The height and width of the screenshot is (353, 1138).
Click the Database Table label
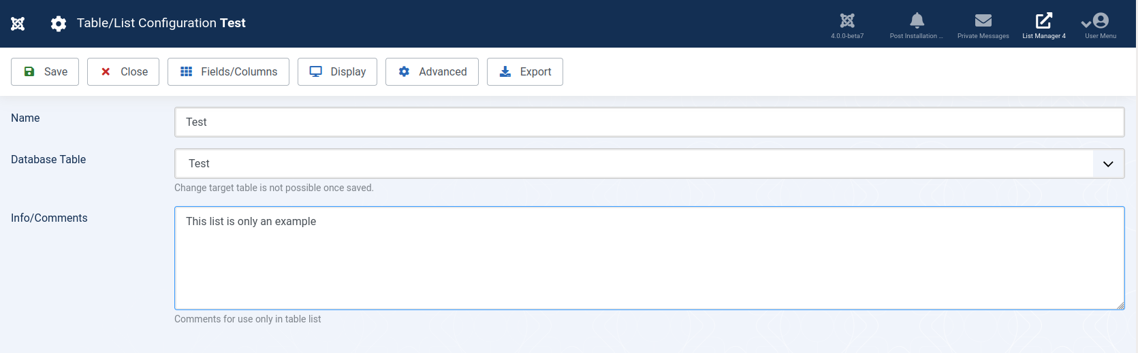point(48,160)
